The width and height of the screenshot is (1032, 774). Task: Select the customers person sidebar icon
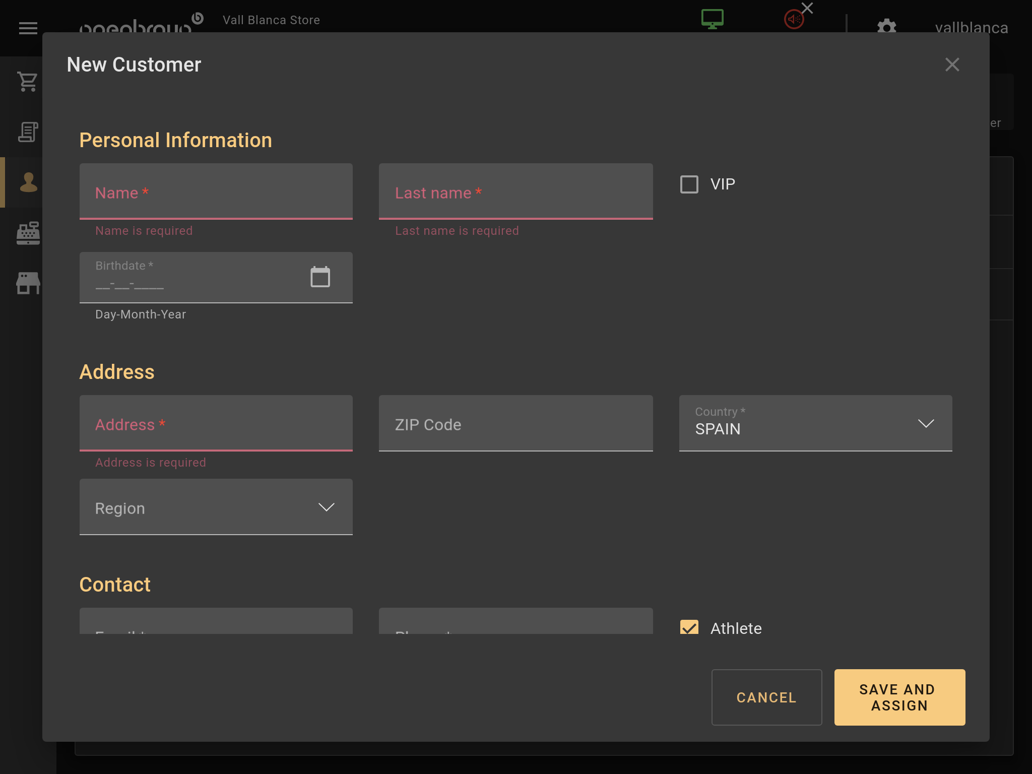tap(28, 182)
